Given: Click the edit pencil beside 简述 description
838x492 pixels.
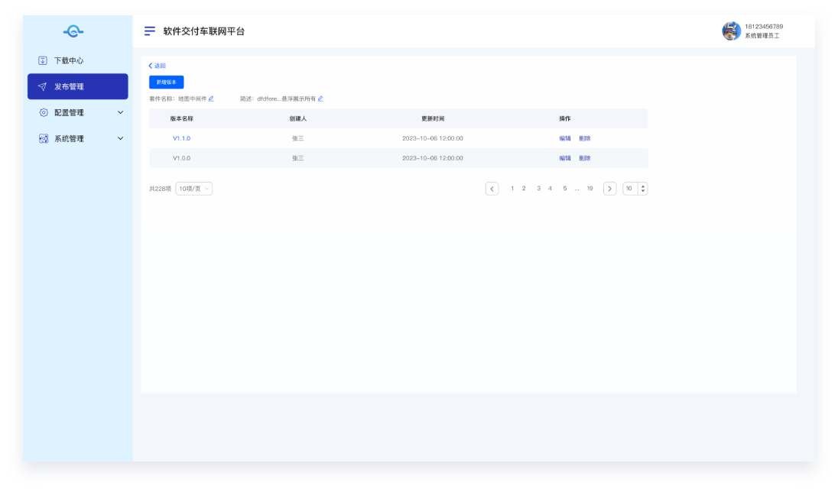Looking at the screenshot, I should (320, 99).
